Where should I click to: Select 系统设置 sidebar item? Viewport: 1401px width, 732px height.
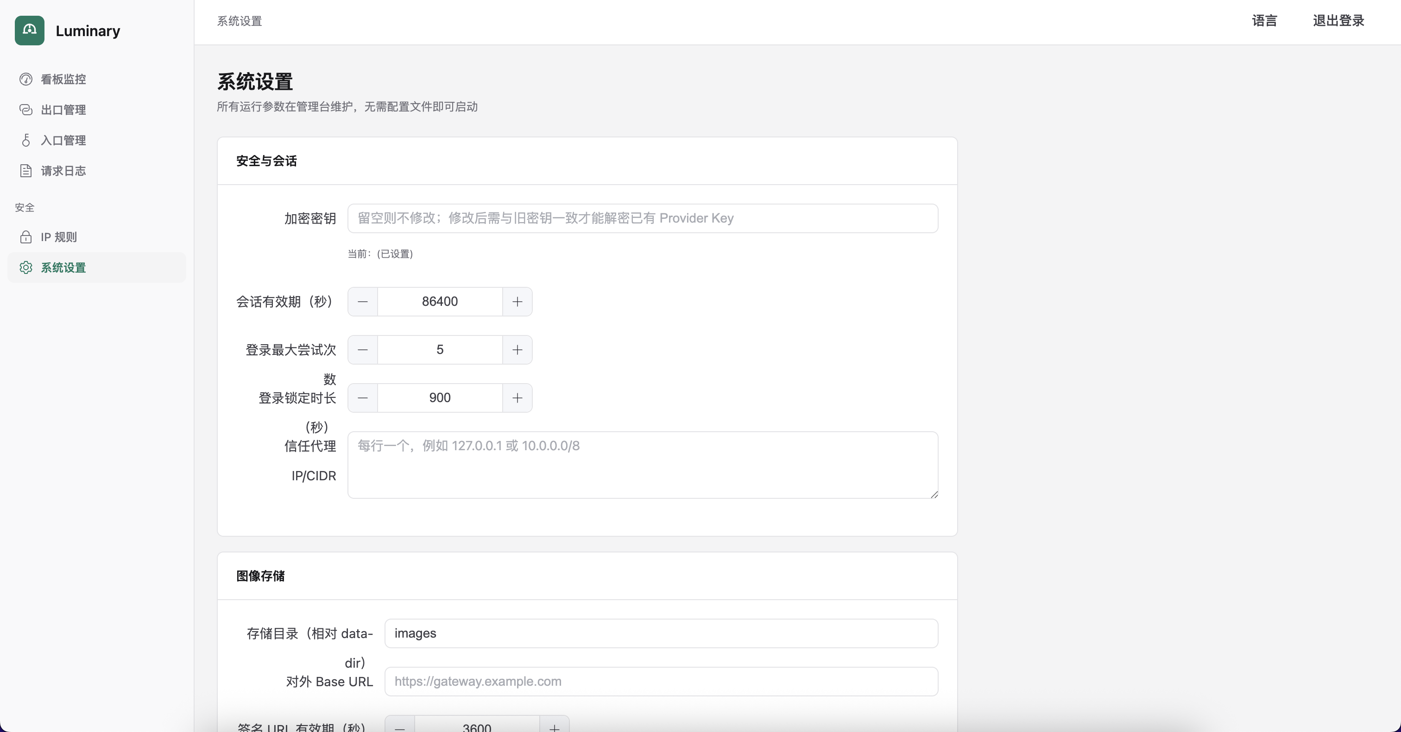coord(97,267)
